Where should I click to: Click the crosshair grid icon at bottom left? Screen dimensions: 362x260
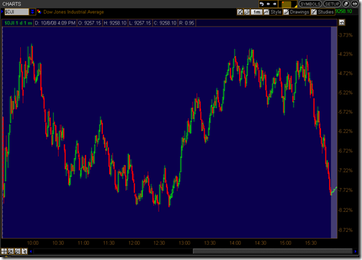[4, 251]
